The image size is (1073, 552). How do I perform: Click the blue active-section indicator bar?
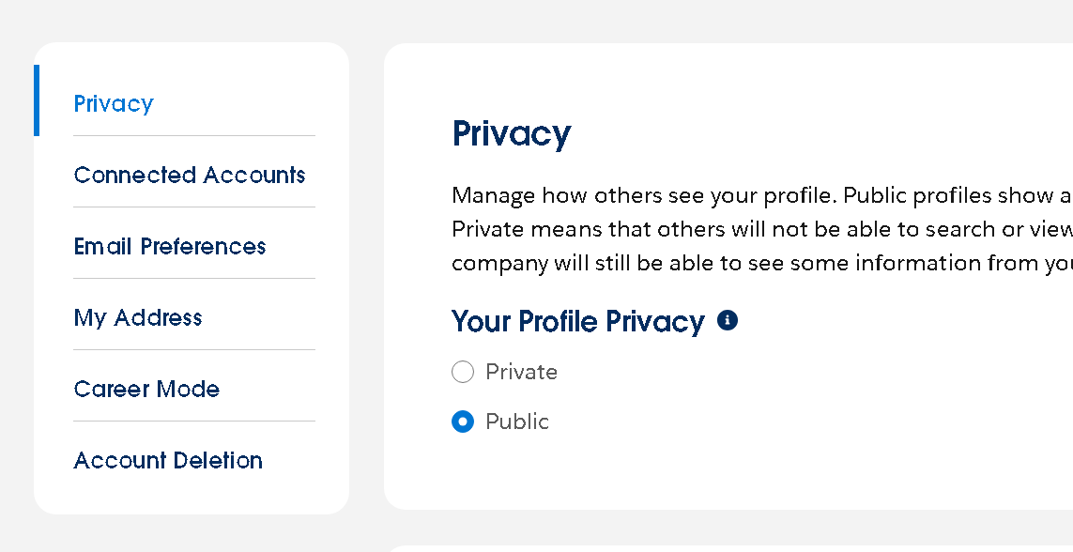[x=37, y=100]
